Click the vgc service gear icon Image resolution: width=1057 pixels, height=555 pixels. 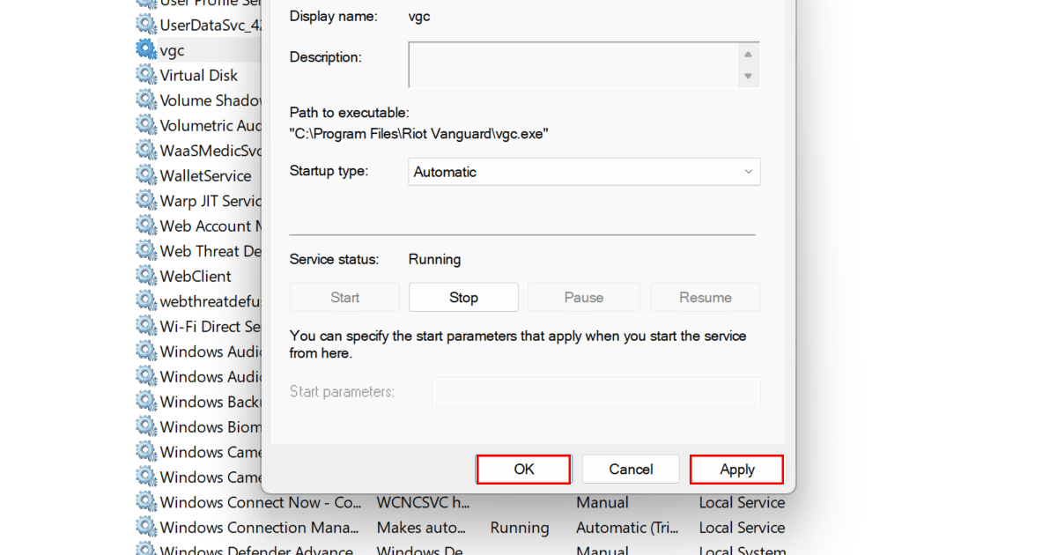coord(146,50)
